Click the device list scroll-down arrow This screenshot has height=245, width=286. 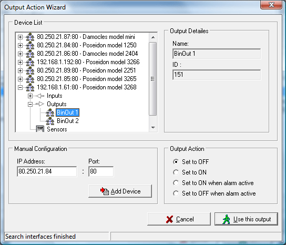(x=153, y=128)
